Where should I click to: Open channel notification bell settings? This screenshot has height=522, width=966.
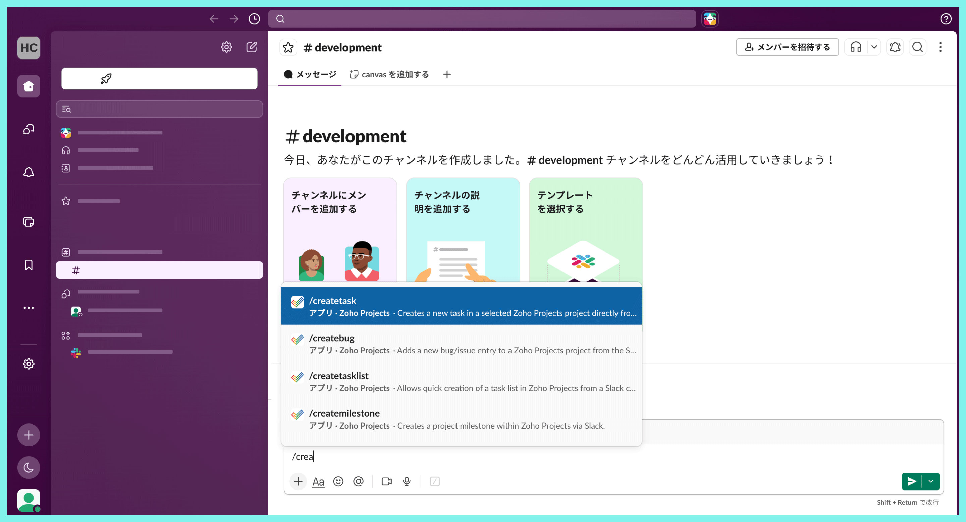coord(895,47)
